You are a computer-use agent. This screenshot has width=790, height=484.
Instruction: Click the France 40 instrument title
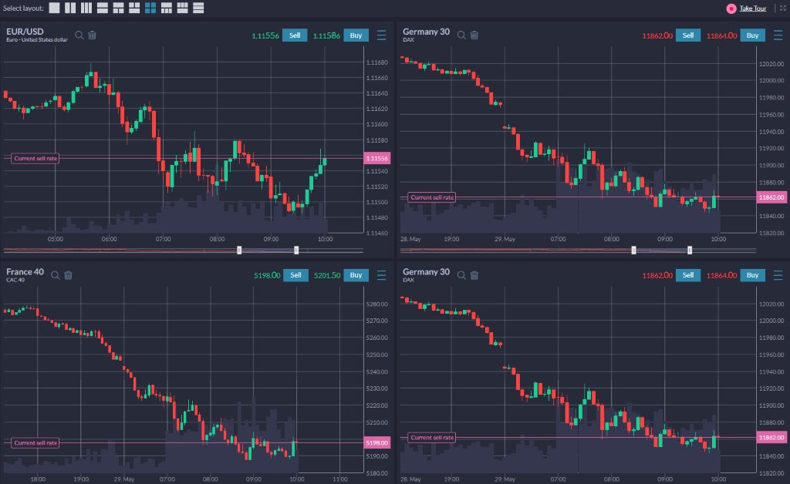25,272
